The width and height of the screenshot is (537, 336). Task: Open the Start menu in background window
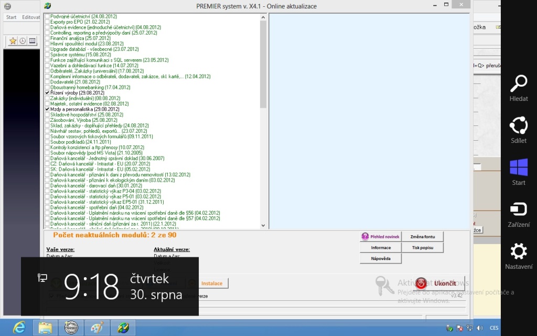pyautogui.click(x=12, y=17)
